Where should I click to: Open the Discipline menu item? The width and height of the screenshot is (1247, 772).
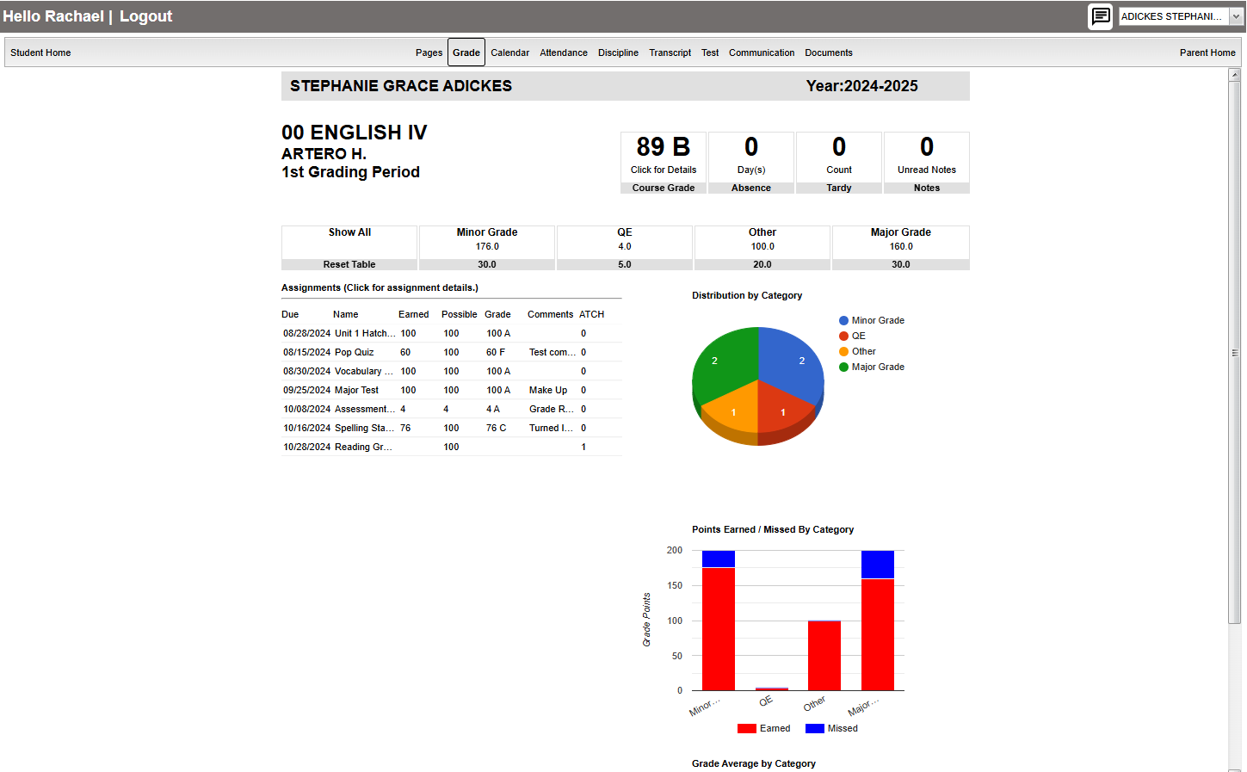click(618, 52)
